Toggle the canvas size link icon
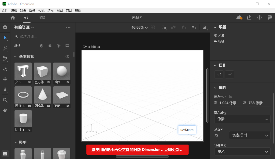This screenshot has width=275, height=159. pos(231,97)
